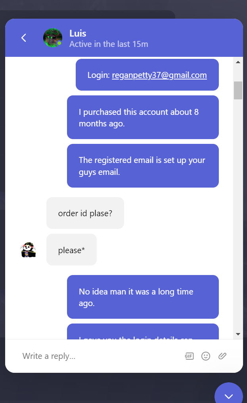Click the scrollbar up arrow
Viewport: 247px width, 403px height.
click(x=238, y=62)
